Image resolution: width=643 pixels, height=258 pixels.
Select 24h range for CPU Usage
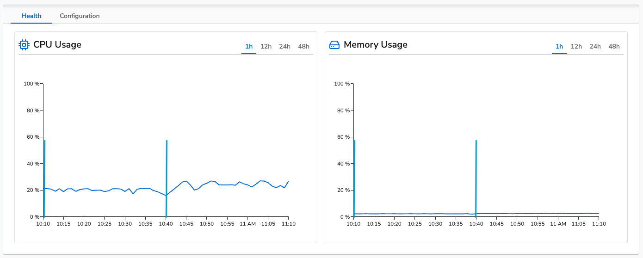(285, 46)
